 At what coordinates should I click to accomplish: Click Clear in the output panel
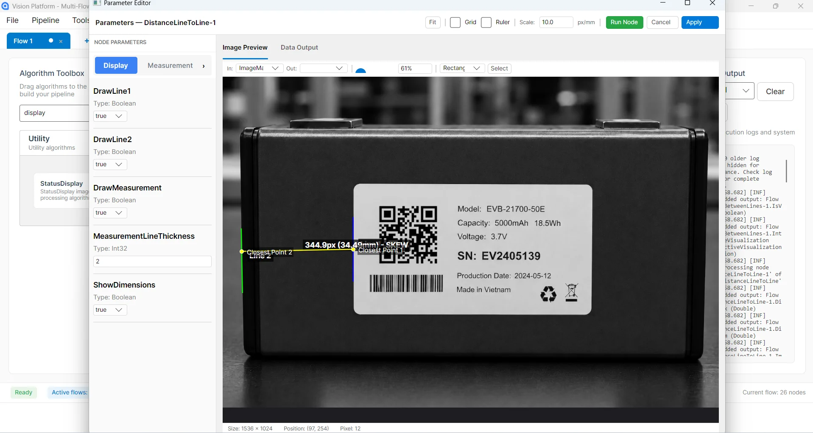click(x=775, y=92)
